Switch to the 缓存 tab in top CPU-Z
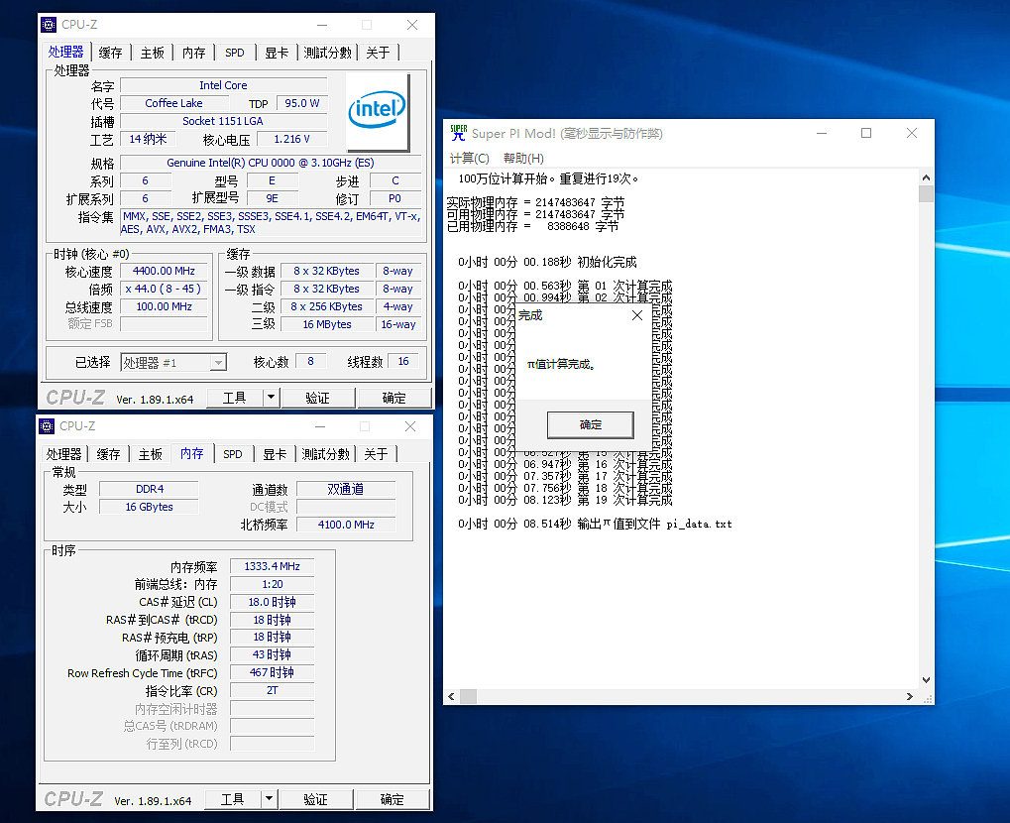The height and width of the screenshot is (823, 1010). [x=110, y=53]
